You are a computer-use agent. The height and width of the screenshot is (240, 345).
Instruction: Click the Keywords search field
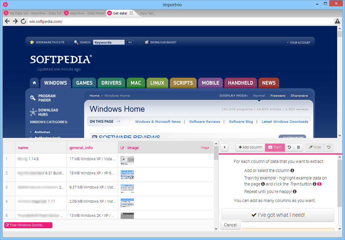tap(109, 42)
